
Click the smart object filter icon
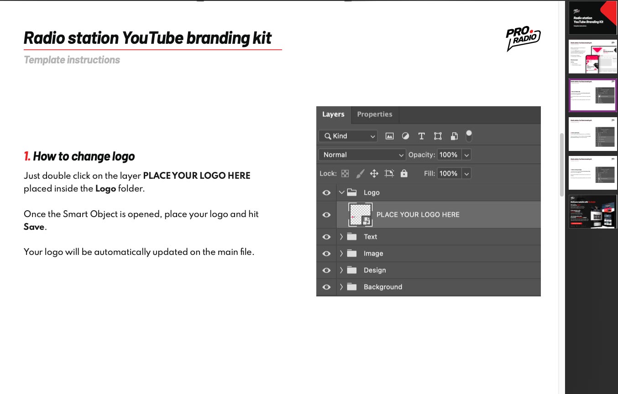click(454, 136)
